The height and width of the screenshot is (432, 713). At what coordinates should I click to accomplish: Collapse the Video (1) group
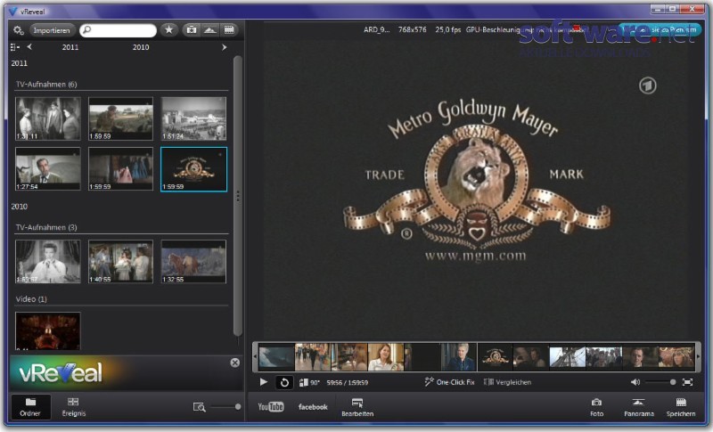point(31,299)
